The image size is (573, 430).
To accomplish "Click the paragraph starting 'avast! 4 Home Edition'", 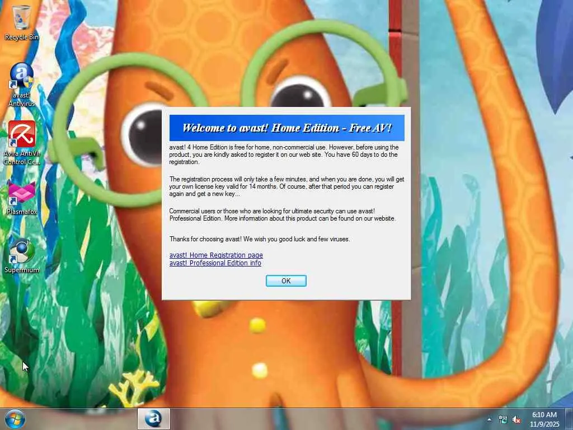I will 284,155.
